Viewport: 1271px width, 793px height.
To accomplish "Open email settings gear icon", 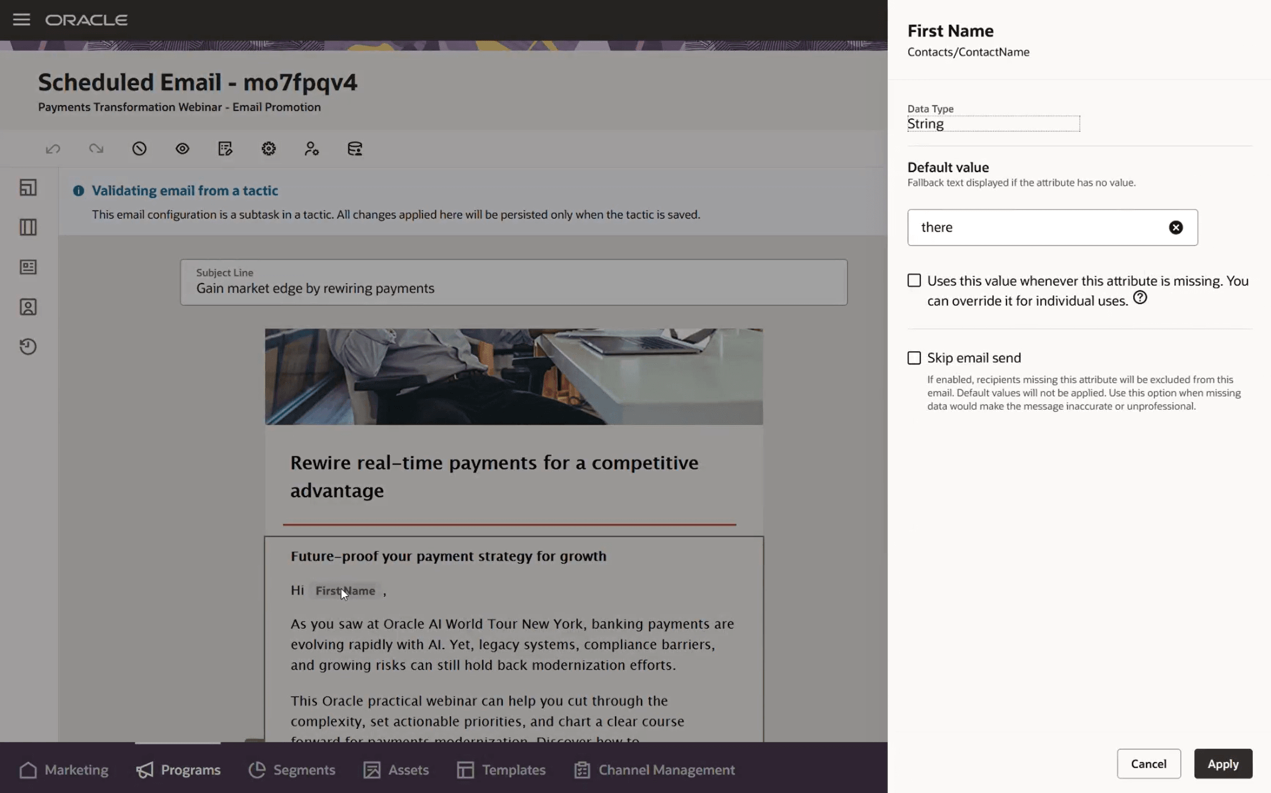I will coord(269,149).
